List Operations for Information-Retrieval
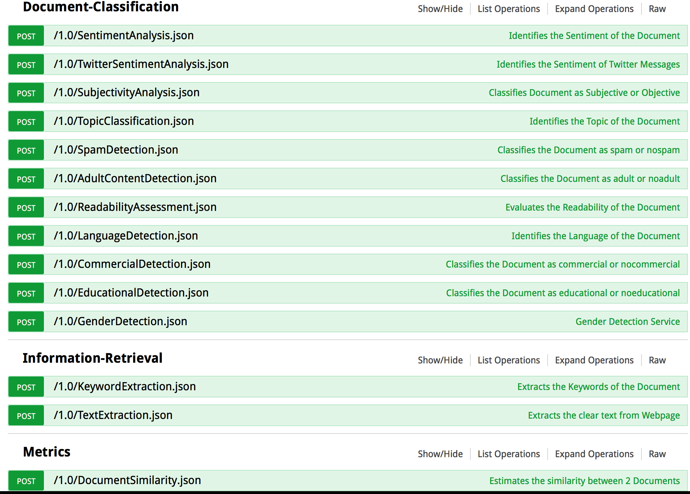 coord(509,360)
